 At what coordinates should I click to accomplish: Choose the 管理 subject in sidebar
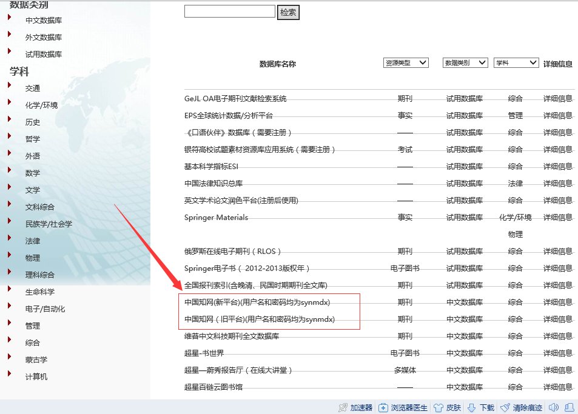pos(32,326)
